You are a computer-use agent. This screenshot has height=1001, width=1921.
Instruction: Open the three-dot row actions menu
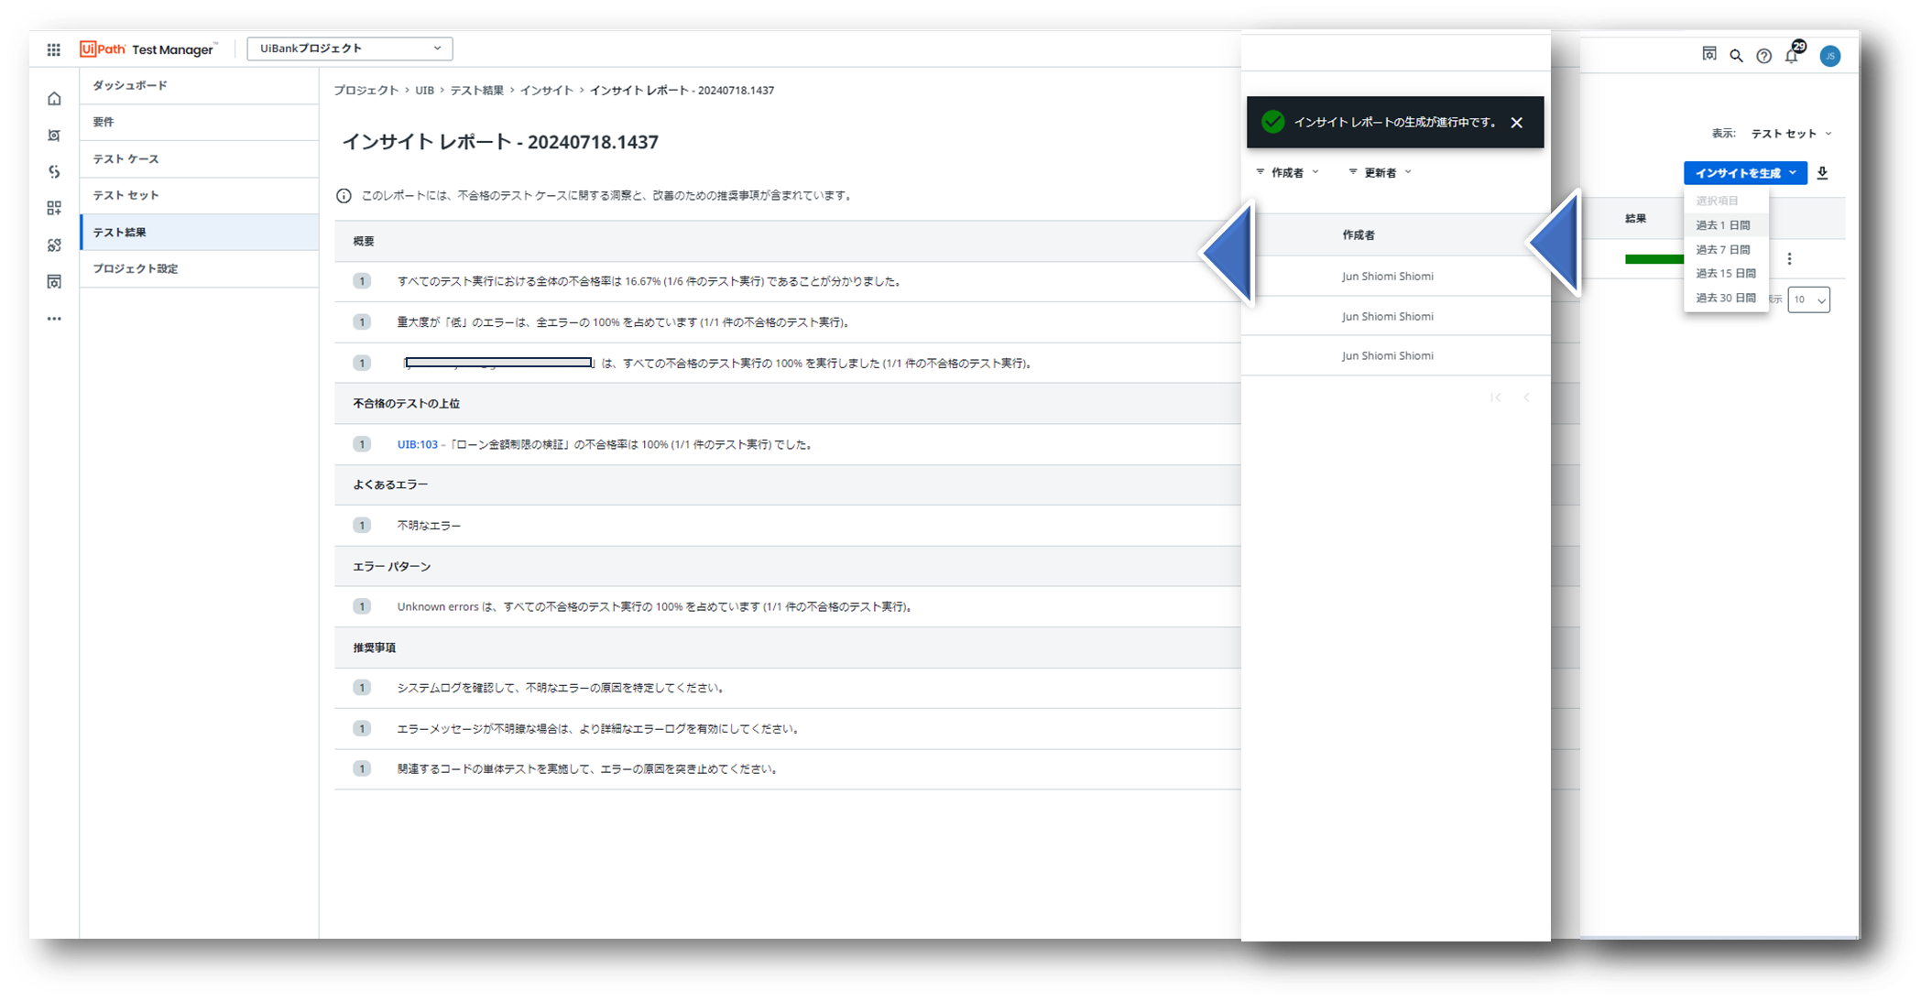(x=1789, y=259)
